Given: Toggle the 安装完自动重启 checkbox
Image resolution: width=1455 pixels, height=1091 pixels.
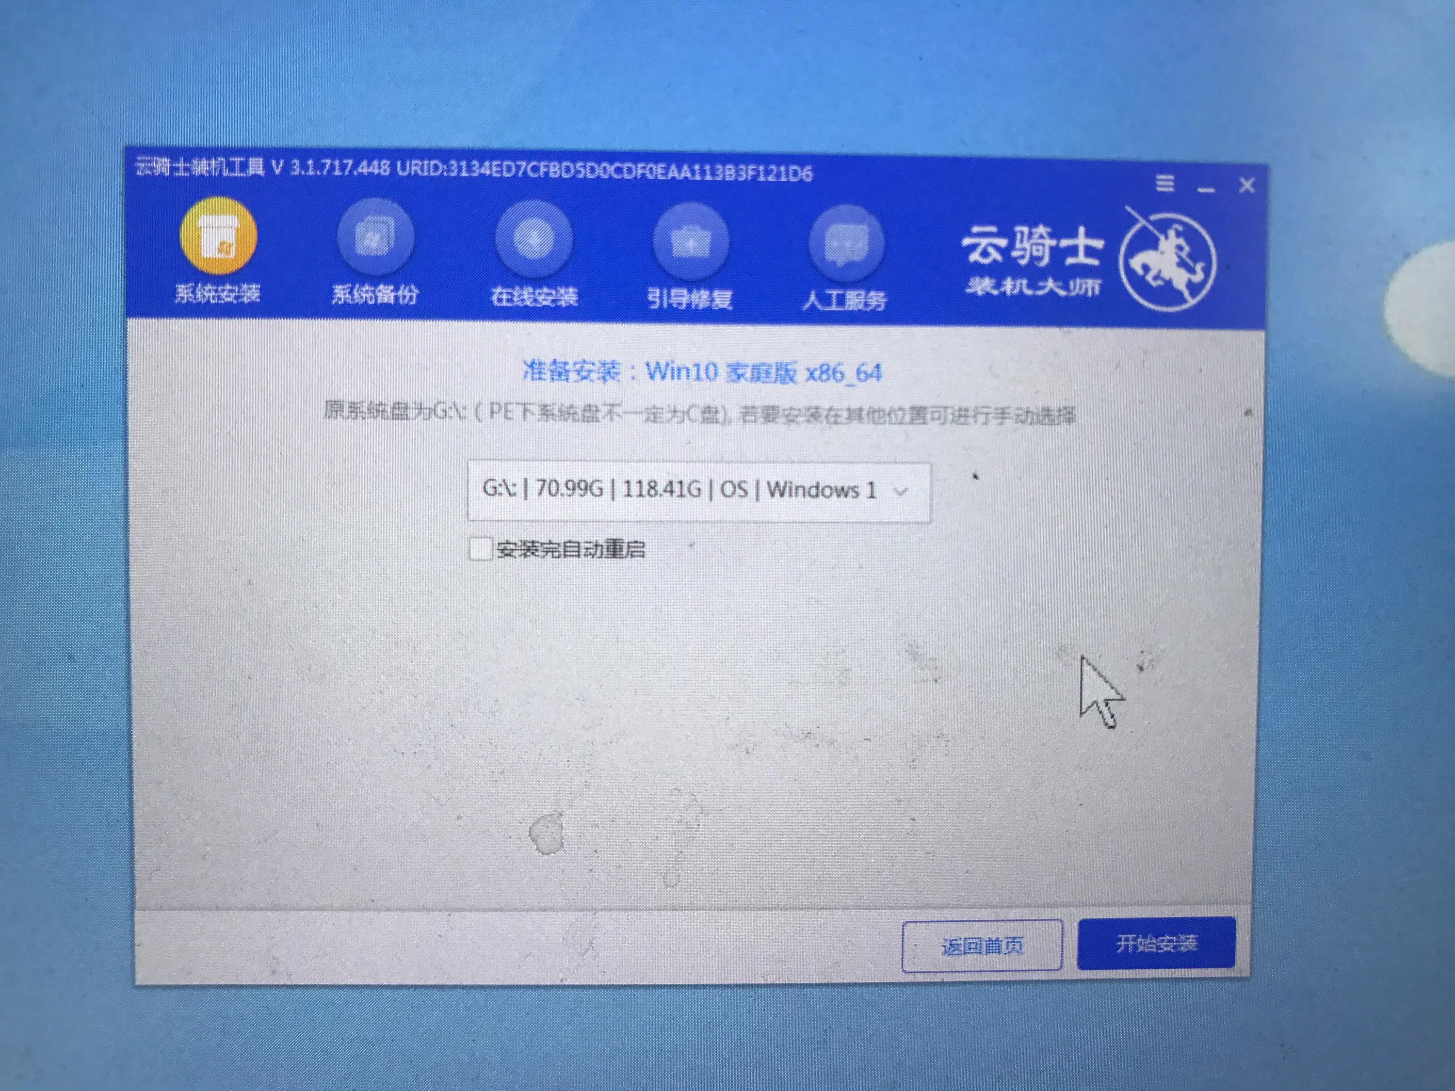Looking at the screenshot, I should [x=484, y=549].
